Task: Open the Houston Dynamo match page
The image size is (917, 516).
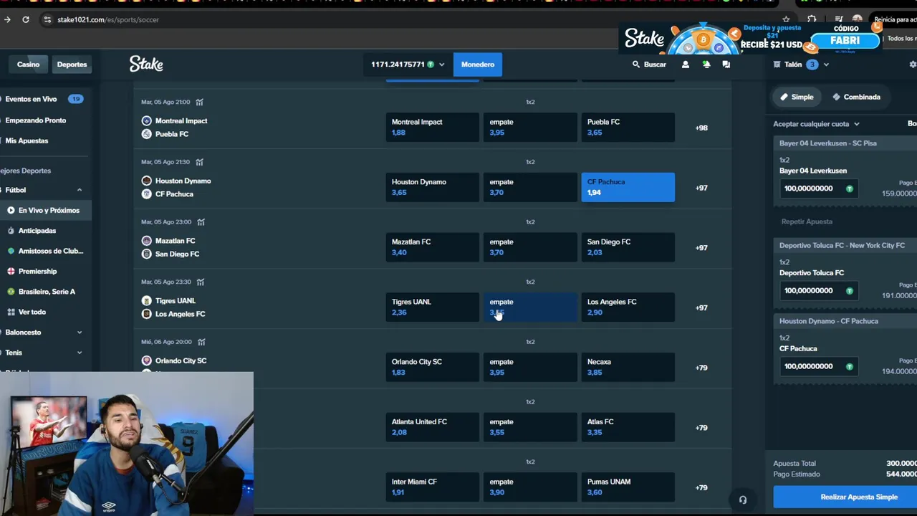Action: click(x=183, y=187)
